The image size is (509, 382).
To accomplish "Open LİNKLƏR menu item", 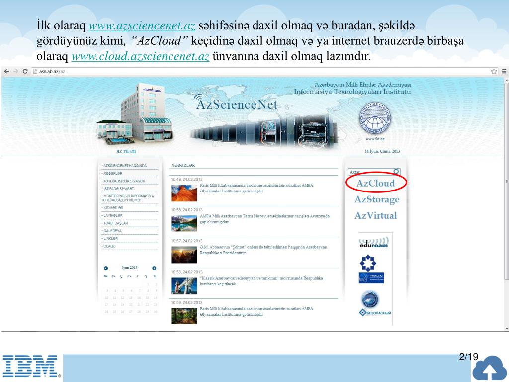I will [x=110, y=239].
